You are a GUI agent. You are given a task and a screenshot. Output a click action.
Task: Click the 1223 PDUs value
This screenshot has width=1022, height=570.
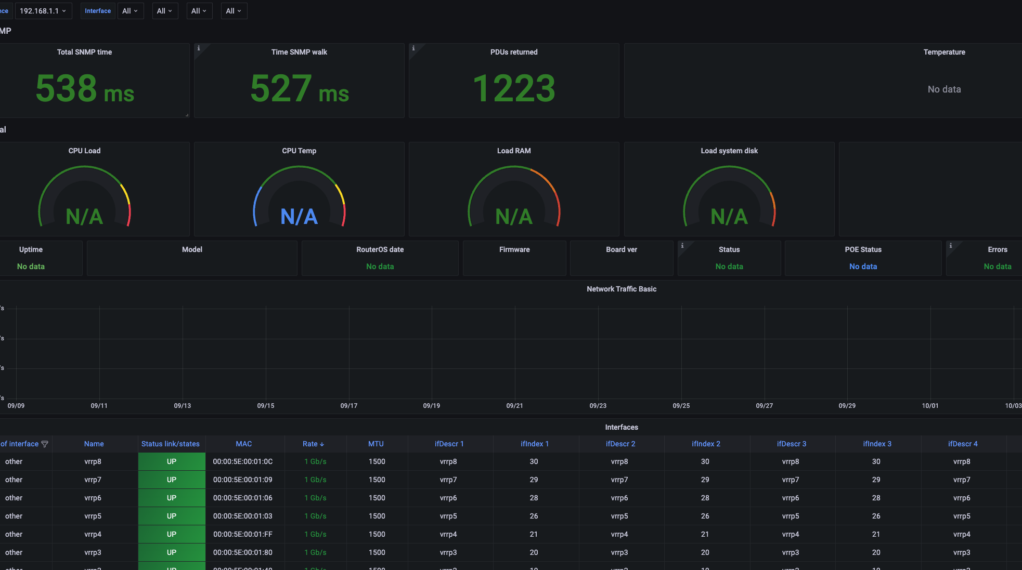(x=514, y=88)
